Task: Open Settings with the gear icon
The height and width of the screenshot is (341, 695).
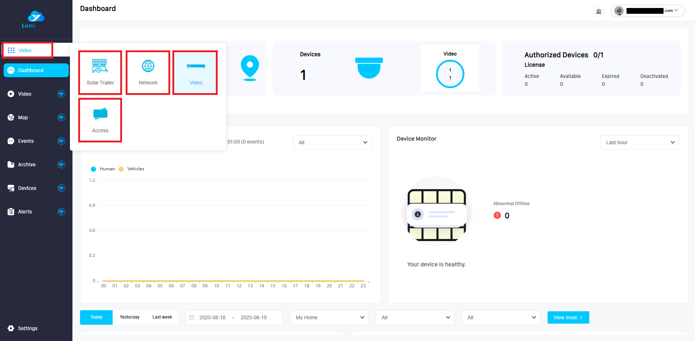Action: (x=11, y=328)
